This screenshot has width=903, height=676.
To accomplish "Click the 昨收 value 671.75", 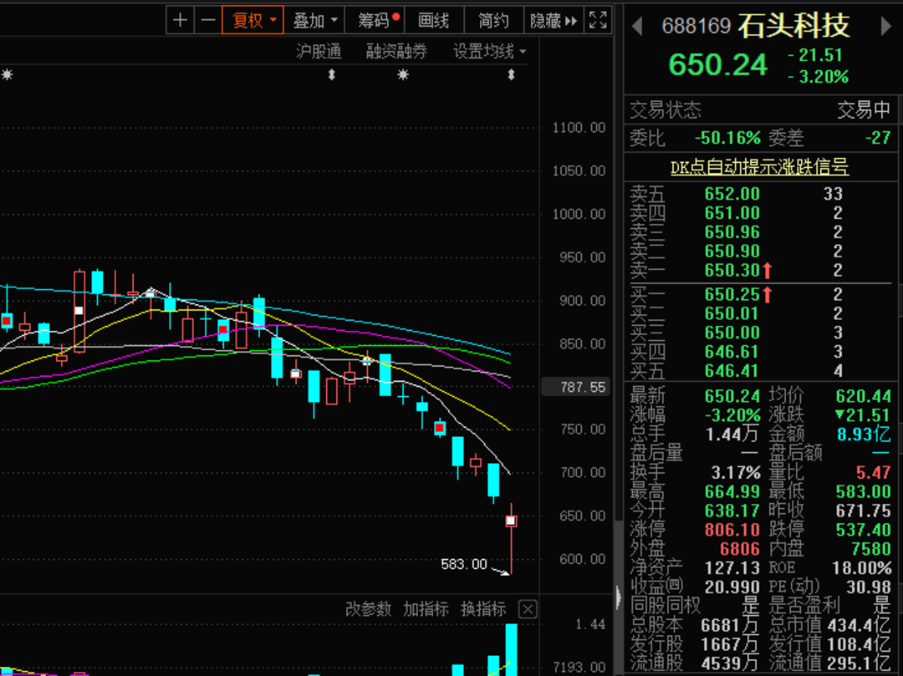I will (x=863, y=511).
